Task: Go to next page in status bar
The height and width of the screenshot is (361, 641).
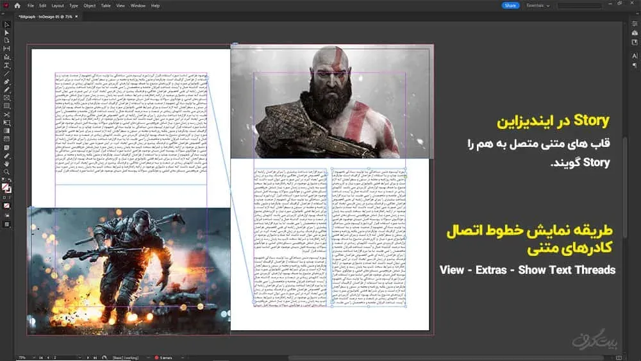Action: (x=87, y=357)
